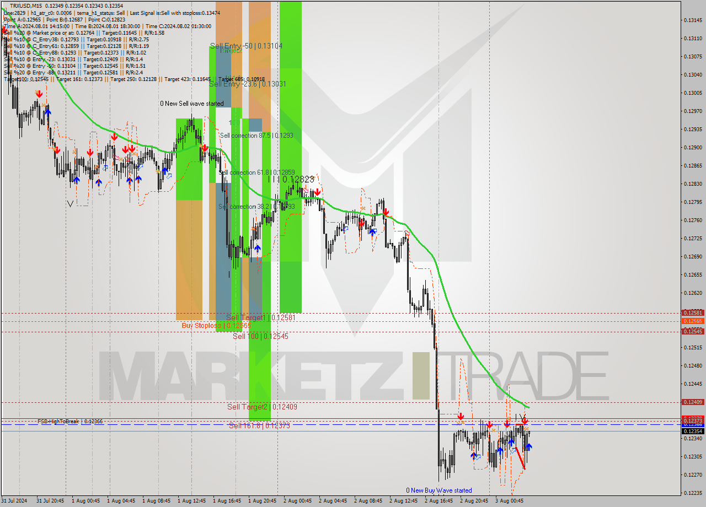The image size is (706, 507).
Task: Select the 'Sell Entry -50 | 0.13104' label
Action: (246, 46)
